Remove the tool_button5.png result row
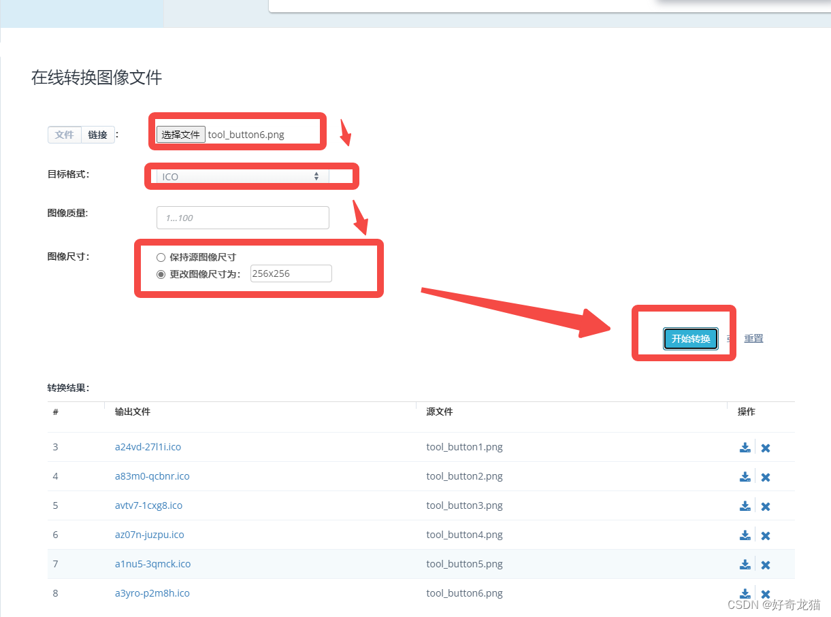 click(x=765, y=565)
